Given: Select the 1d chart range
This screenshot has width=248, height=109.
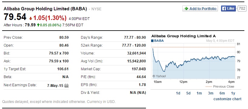Looking at the screenshot, I should tap(178, 93).
